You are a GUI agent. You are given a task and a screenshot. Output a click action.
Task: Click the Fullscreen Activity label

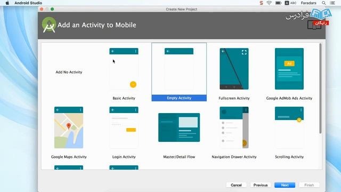(x=234, y=98)
